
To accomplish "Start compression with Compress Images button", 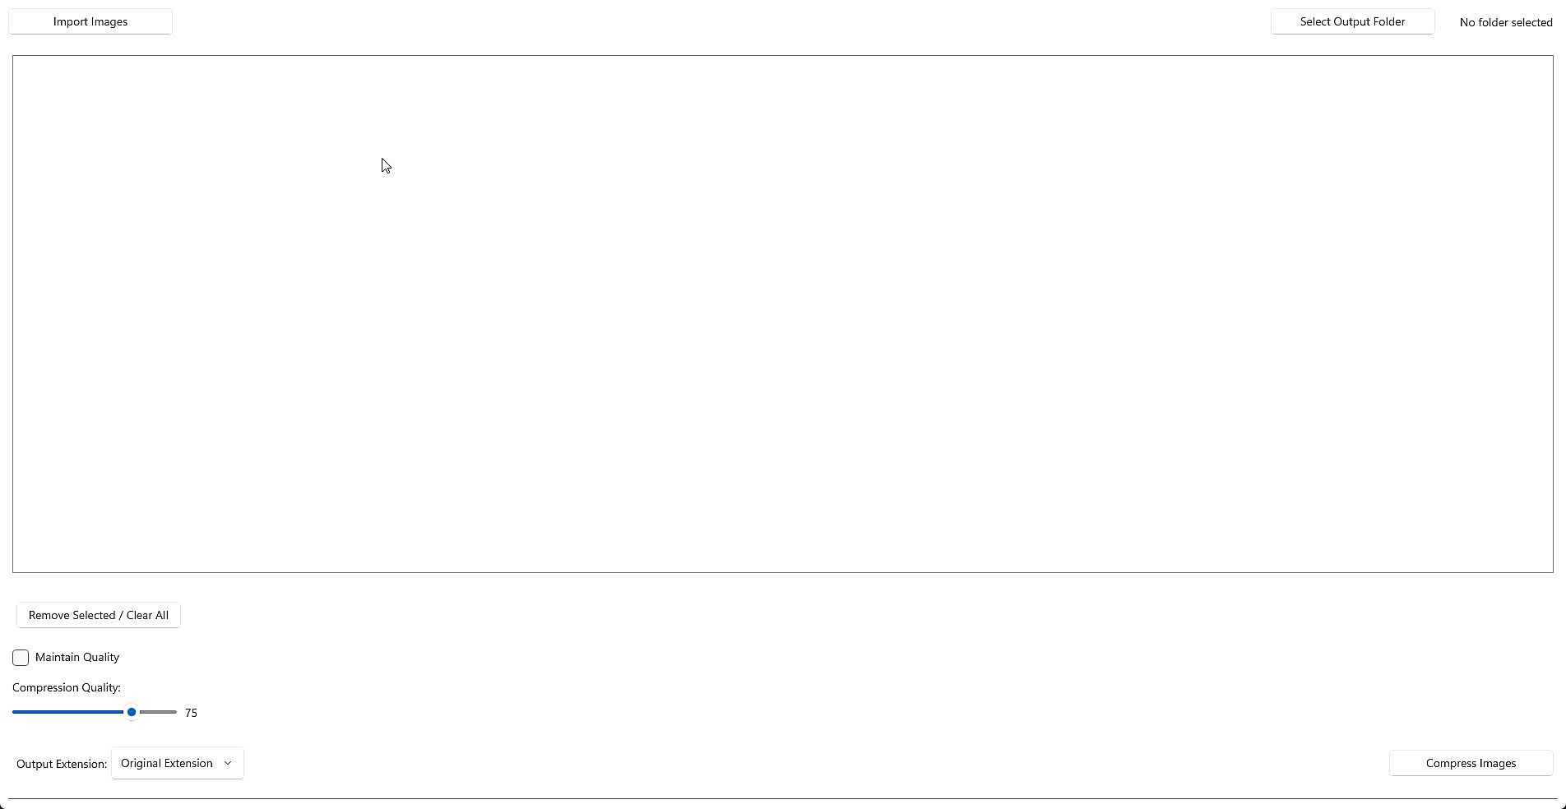I will pos(1471,763).
